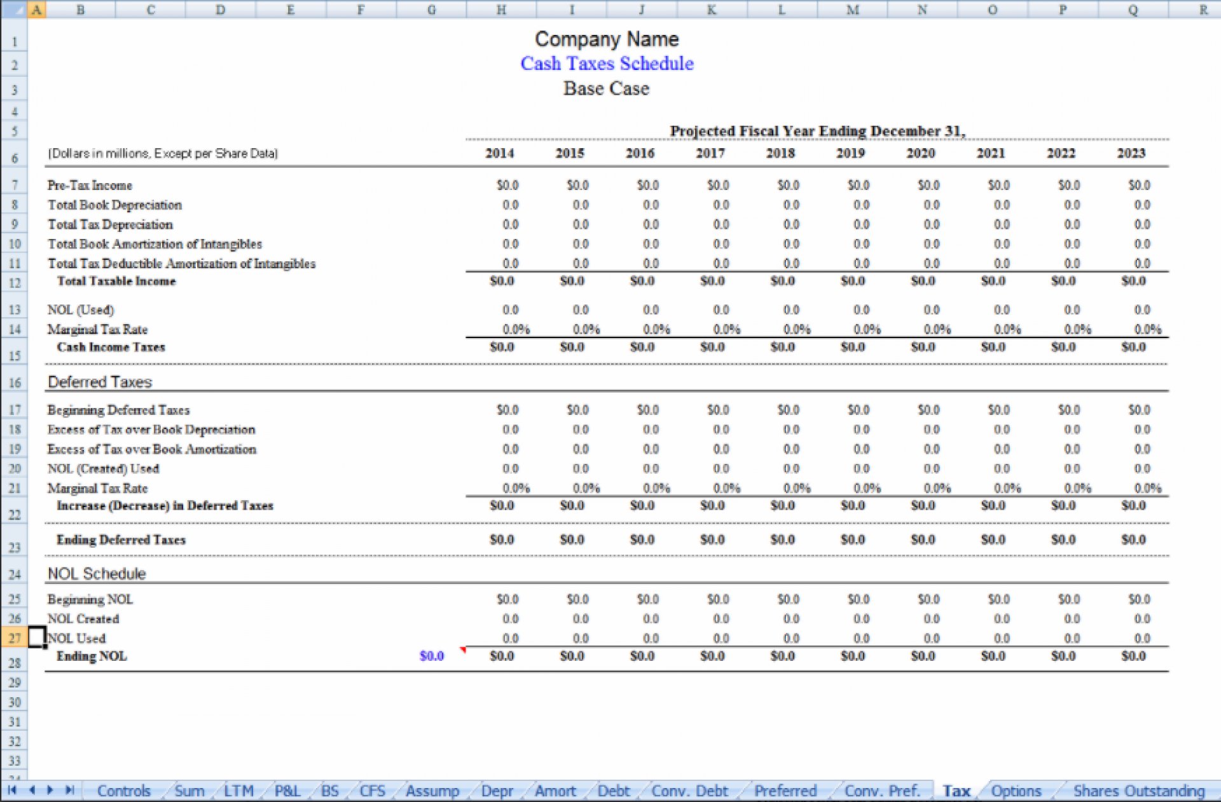Click the Projected Fiscal Year Ending heading
The image size is (1221, 802).
pyautogui.click(x=818, y=131)
